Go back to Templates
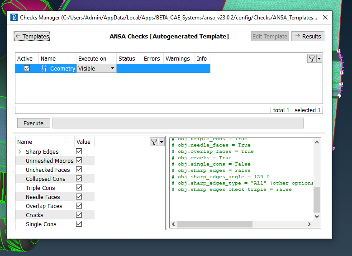The image size is (352, 256). click(32, 36)
